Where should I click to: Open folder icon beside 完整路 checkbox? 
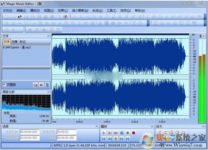[35, 85]
